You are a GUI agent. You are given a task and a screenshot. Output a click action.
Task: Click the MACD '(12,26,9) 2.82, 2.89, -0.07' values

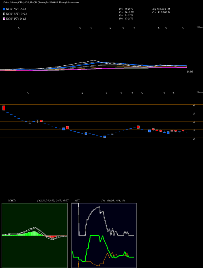(53, 201)
